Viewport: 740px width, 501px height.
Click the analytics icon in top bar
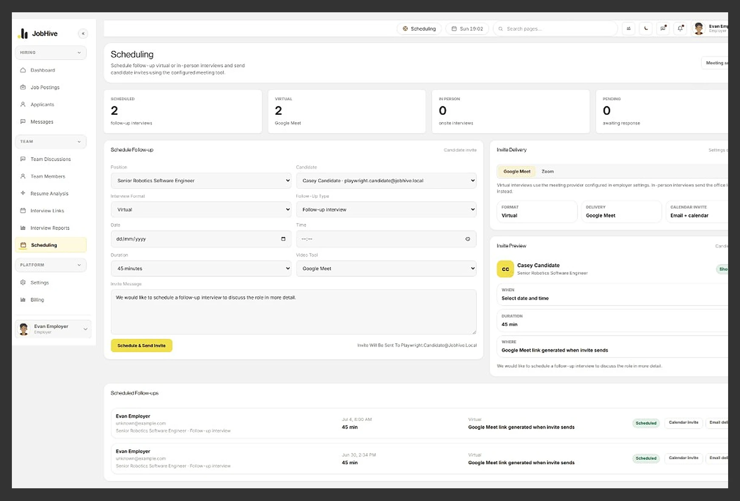pos(629,28)
